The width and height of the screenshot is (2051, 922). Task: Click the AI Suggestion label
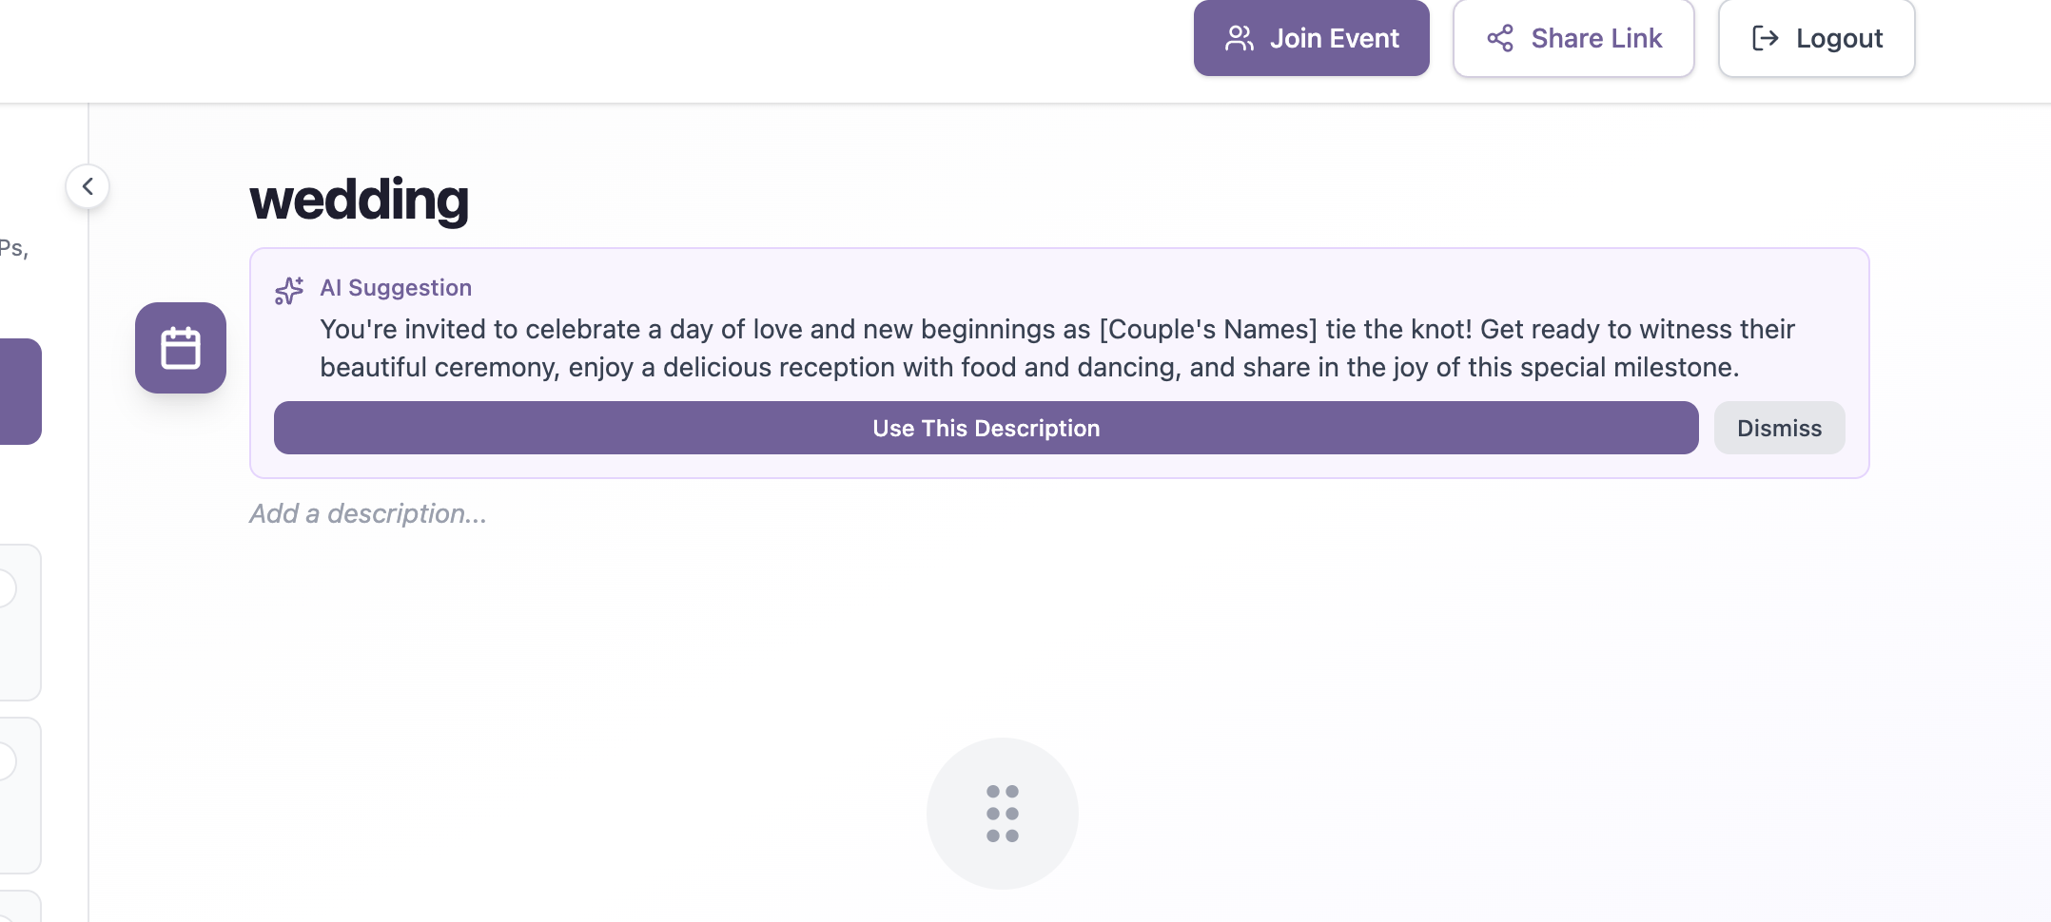point(396,287)
